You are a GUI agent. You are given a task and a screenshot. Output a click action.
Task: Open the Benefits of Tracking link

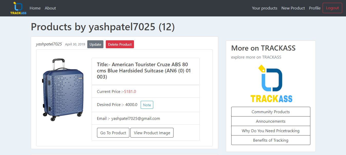271,140
